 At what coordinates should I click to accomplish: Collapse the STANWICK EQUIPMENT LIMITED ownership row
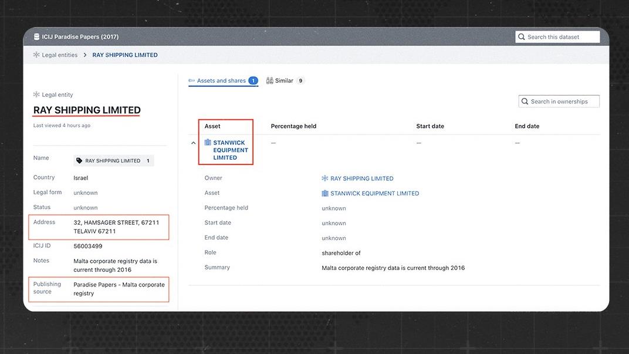pyautogui.click(x=194, y=143)
